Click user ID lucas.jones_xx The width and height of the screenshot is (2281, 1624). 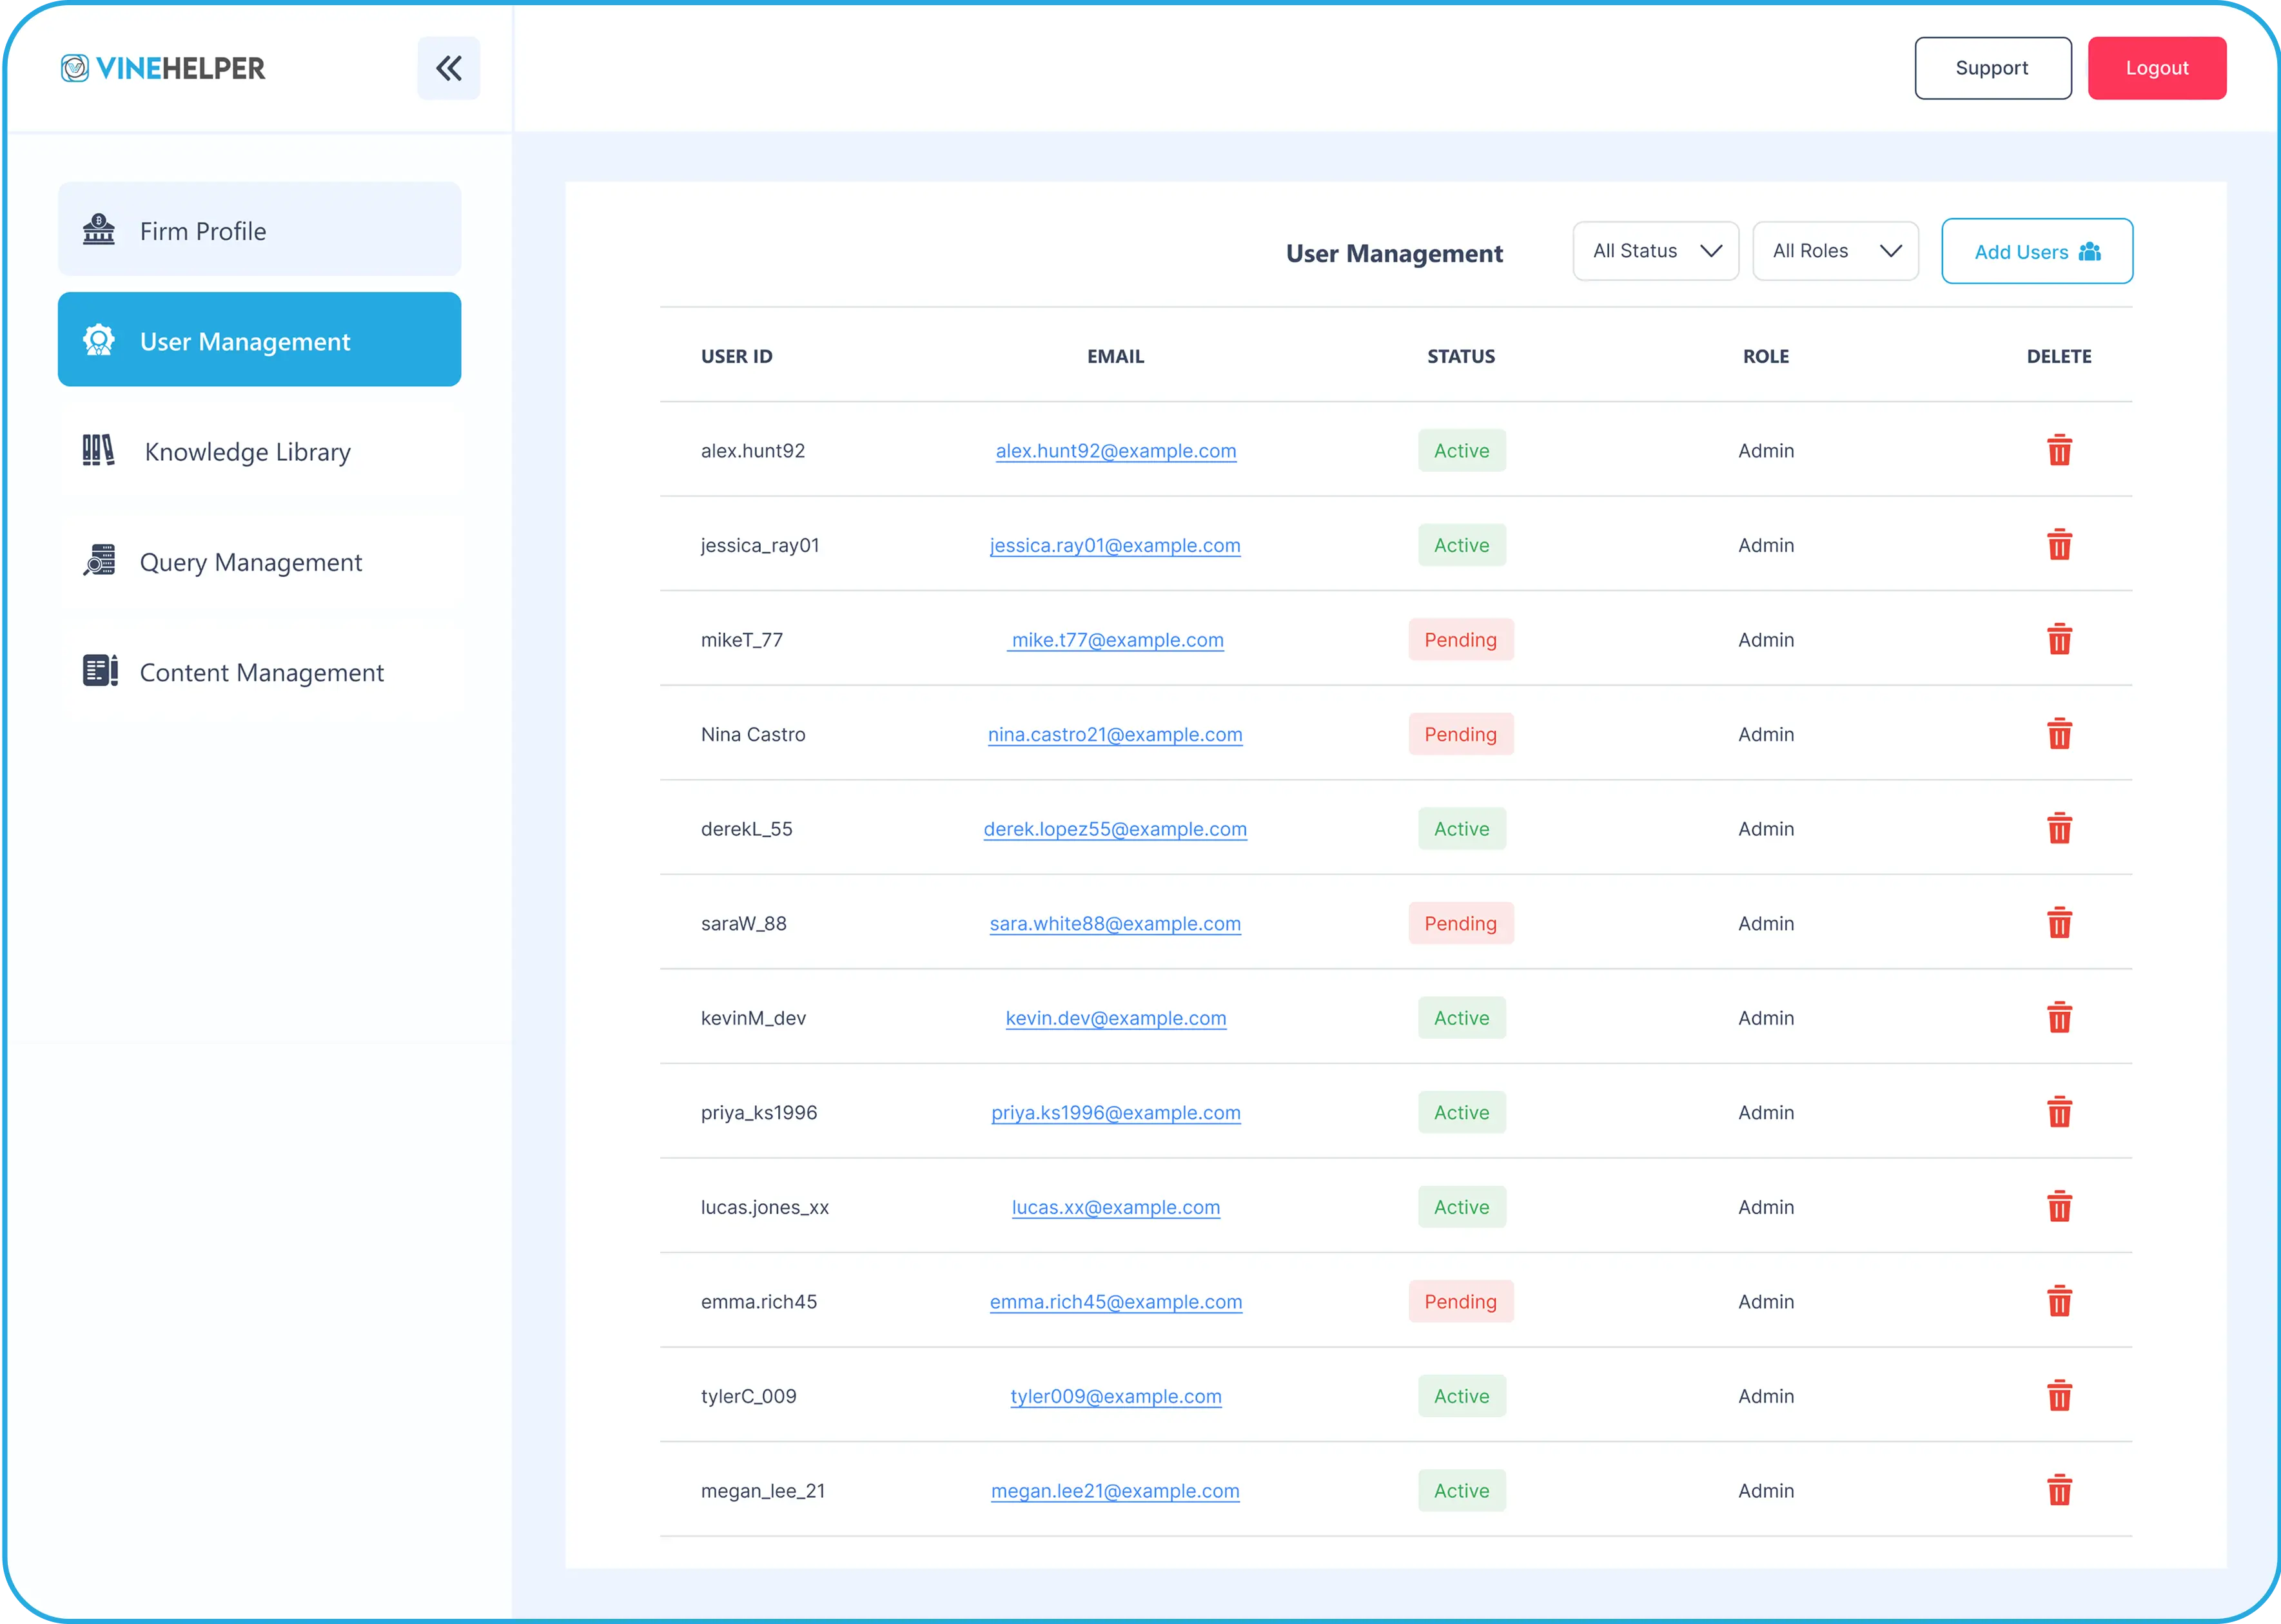[x=765, y=1207]
